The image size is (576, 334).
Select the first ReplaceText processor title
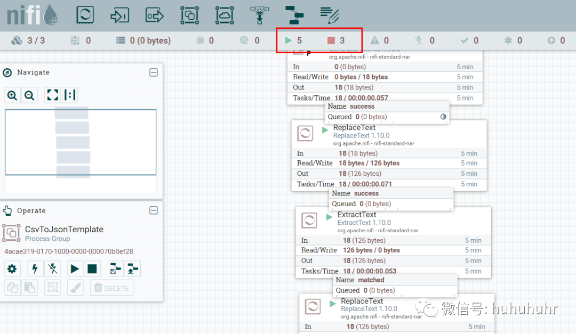(354, 127)
